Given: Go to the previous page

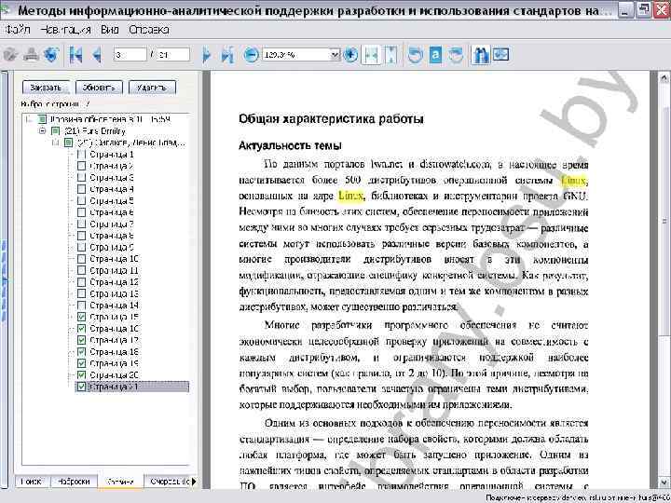Looking at the screenshot, I should [x=98, y=55].
